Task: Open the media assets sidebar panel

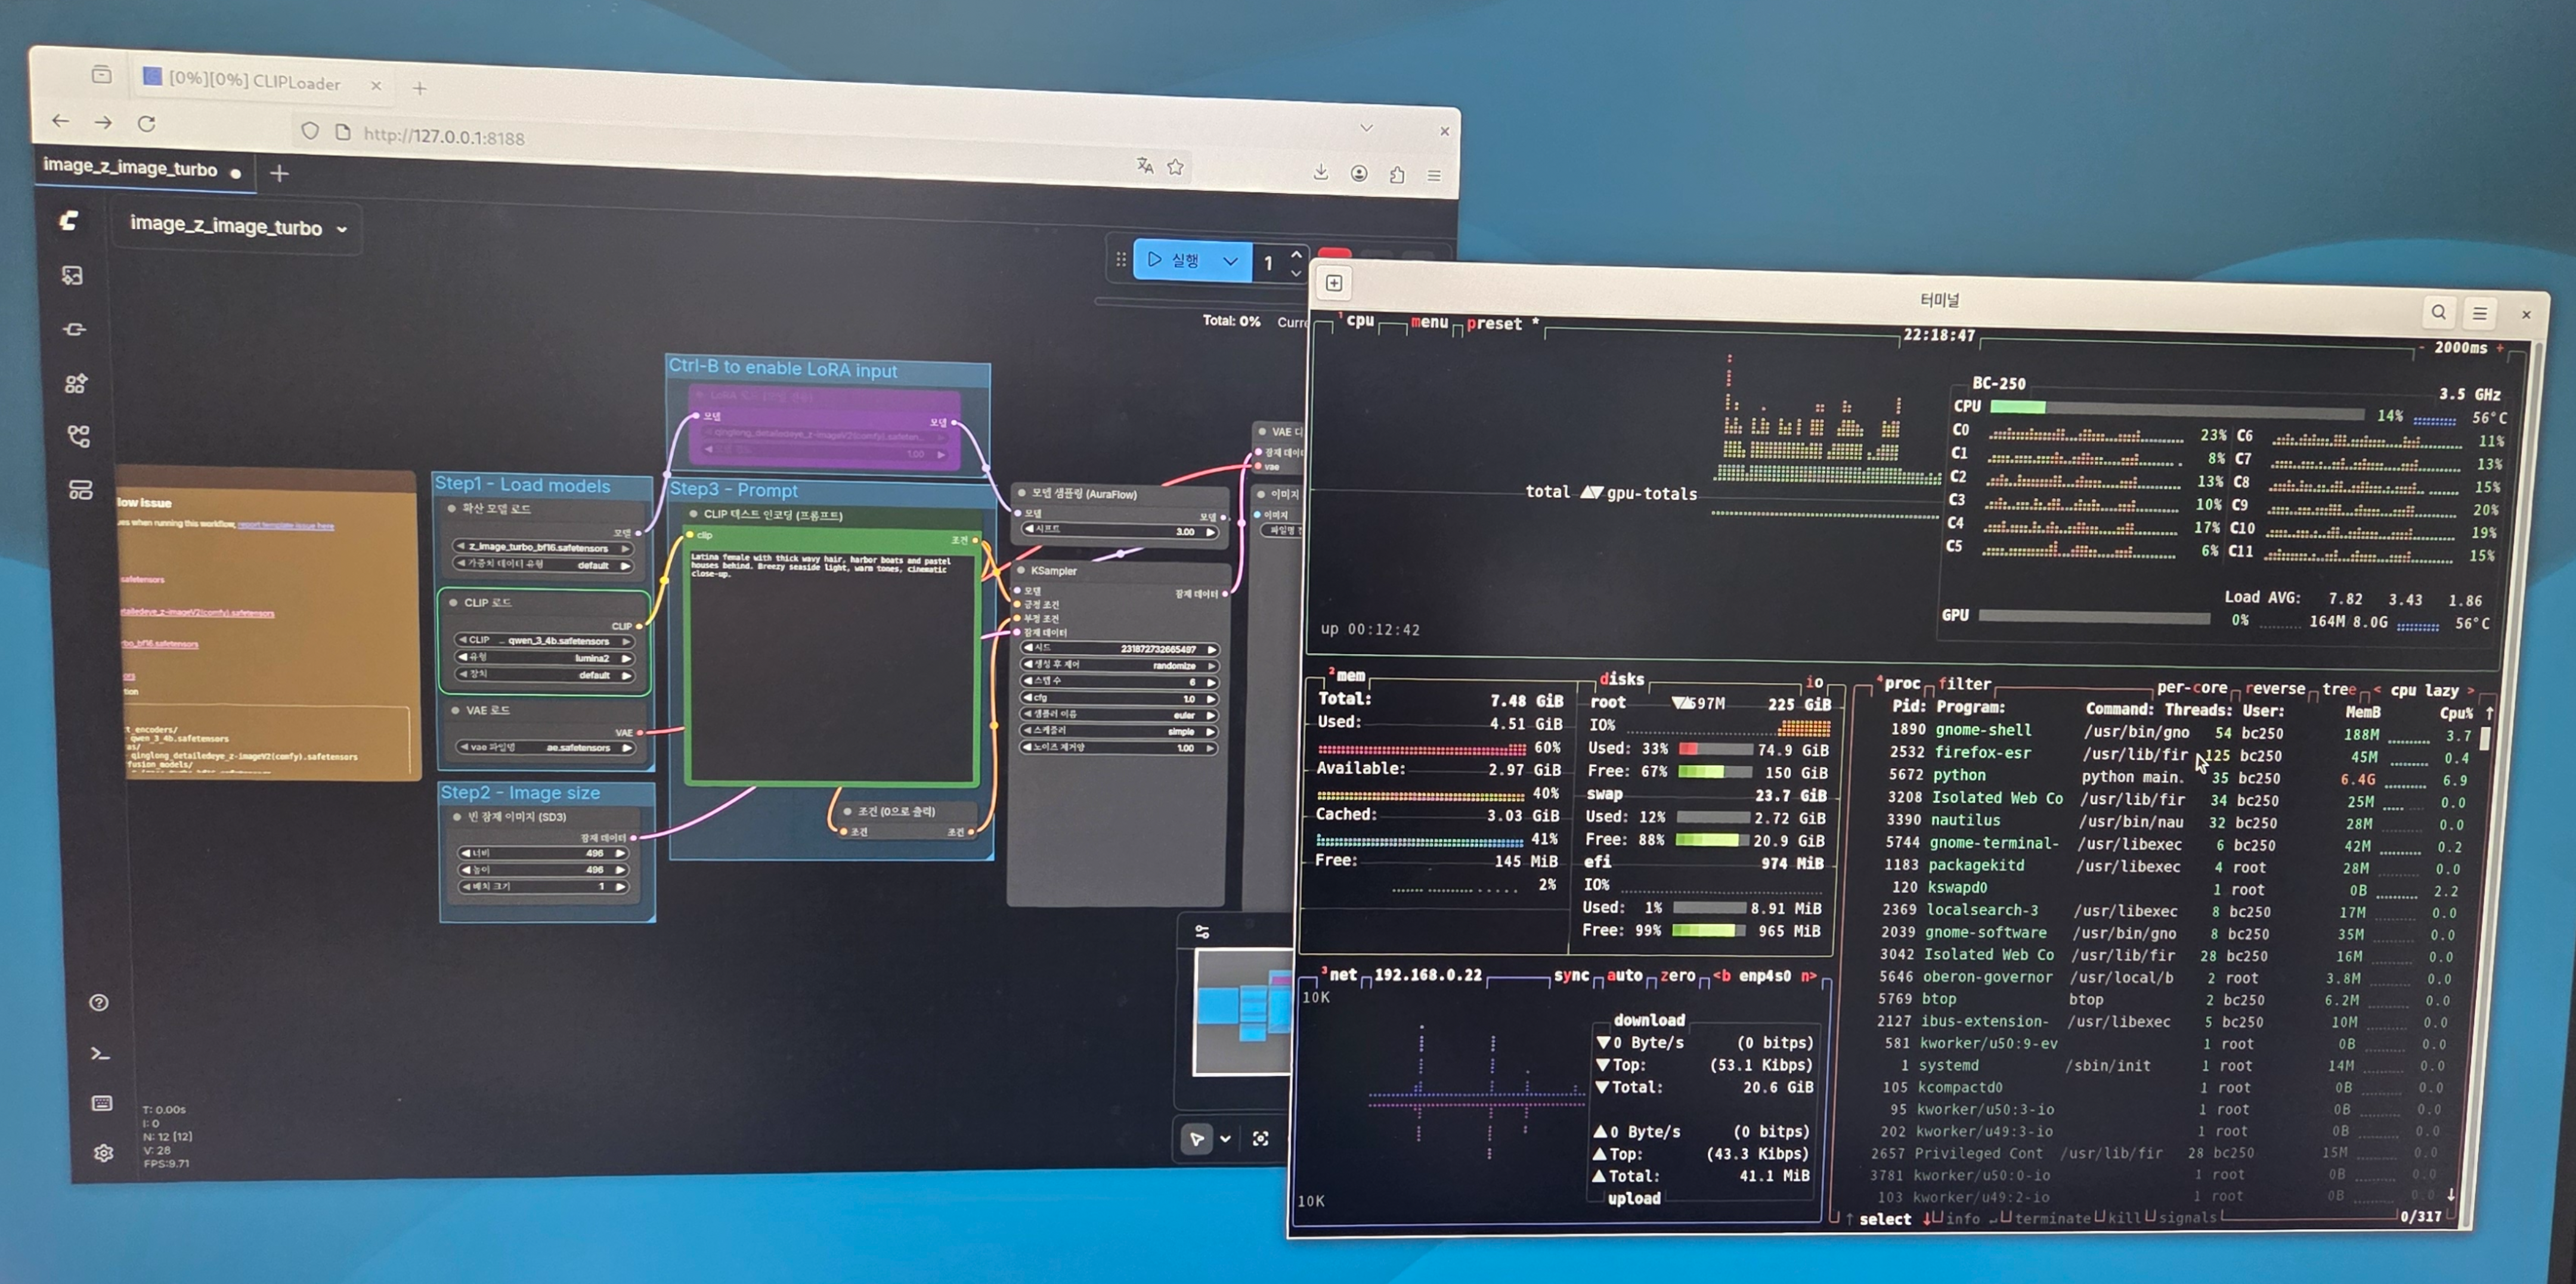Action: pos(72,275)
